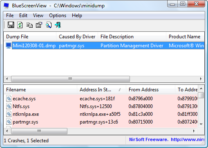Open the View menu
Image resolution: width=208 pixels, height=148 pixels.
tap(38, 15)
